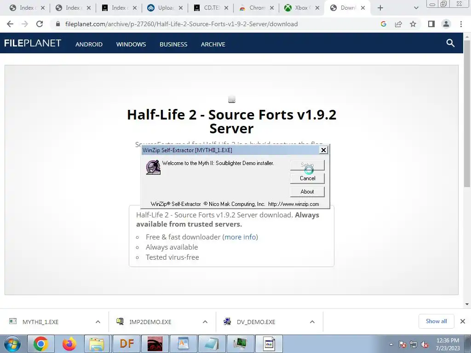The image size is (471, 353).
Task: Close the downloads bar
Action: coord(463,321)
